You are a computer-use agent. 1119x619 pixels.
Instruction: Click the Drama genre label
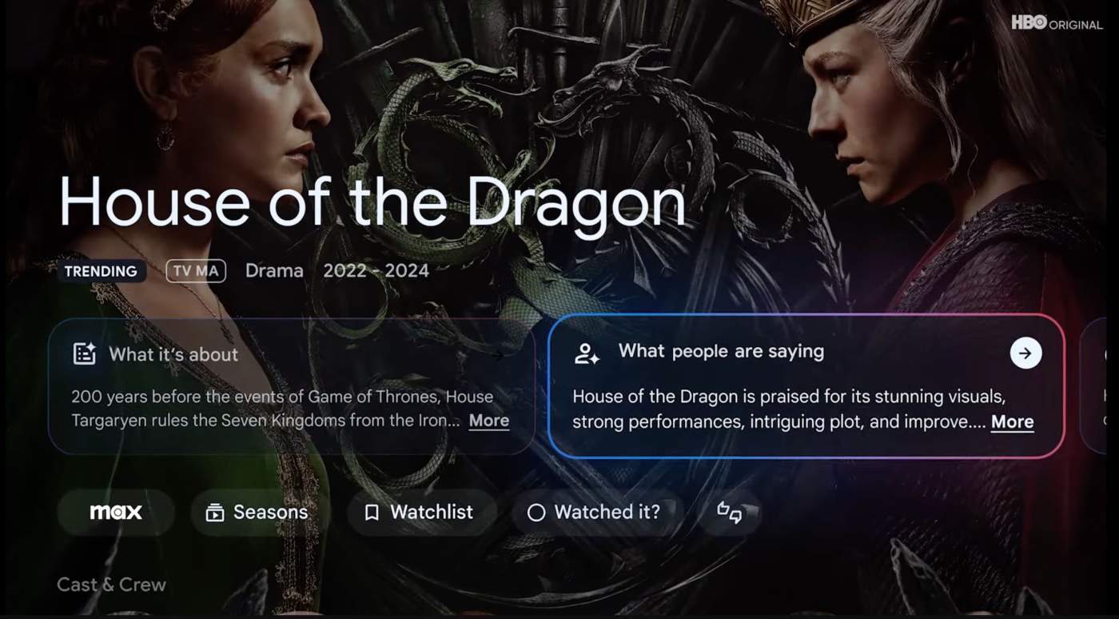pyautogui.click(x=274, y=271)
